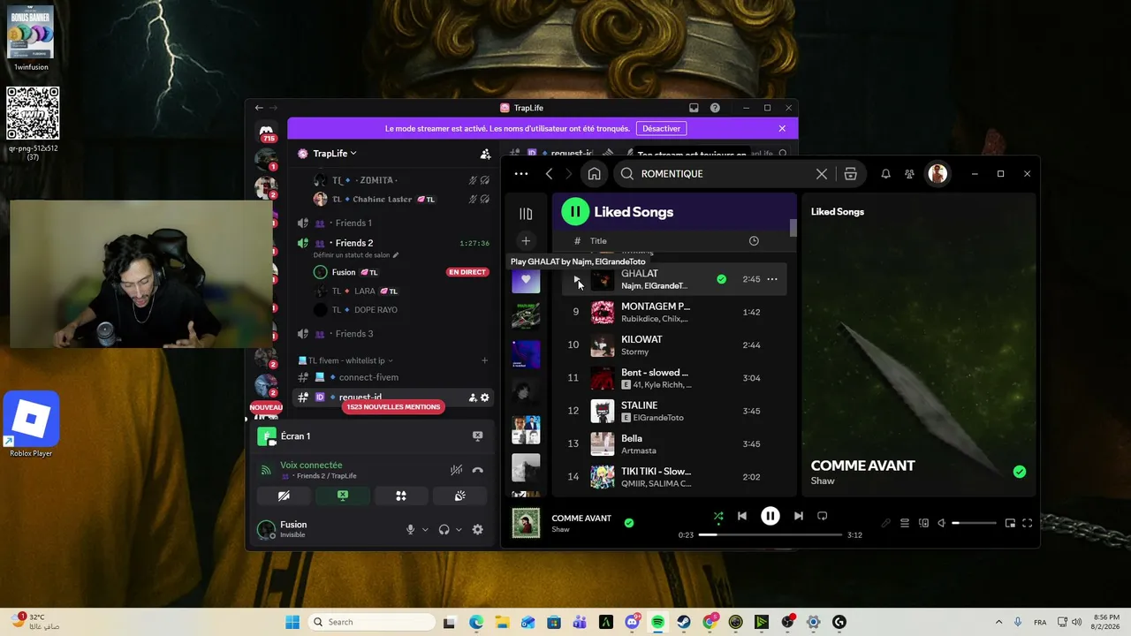Select the STALINE song title
Viewport: 1131px width, 636px height.
tap(639, 405)
